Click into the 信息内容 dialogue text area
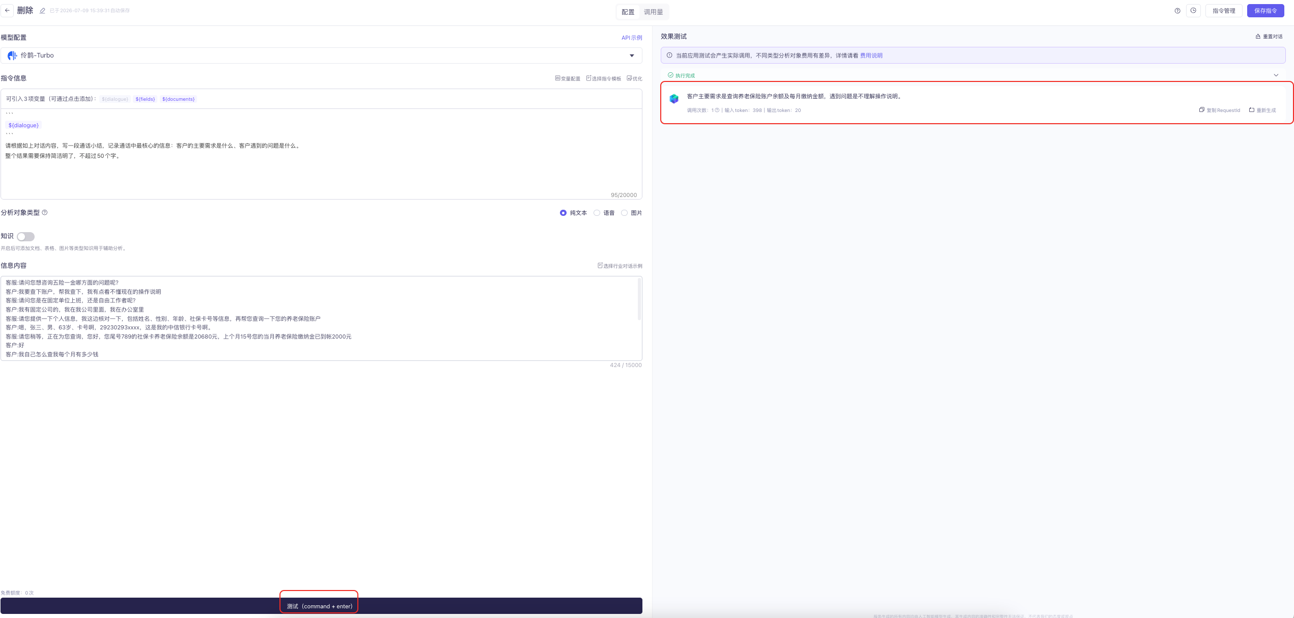 pos(321,319)
